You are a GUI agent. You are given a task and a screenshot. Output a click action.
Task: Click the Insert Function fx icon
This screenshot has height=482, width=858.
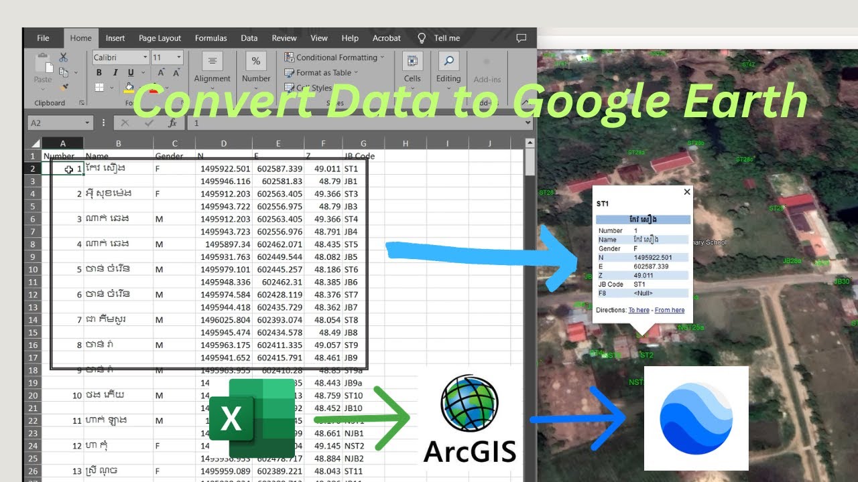pyautogui.click(x=172, y=123)
